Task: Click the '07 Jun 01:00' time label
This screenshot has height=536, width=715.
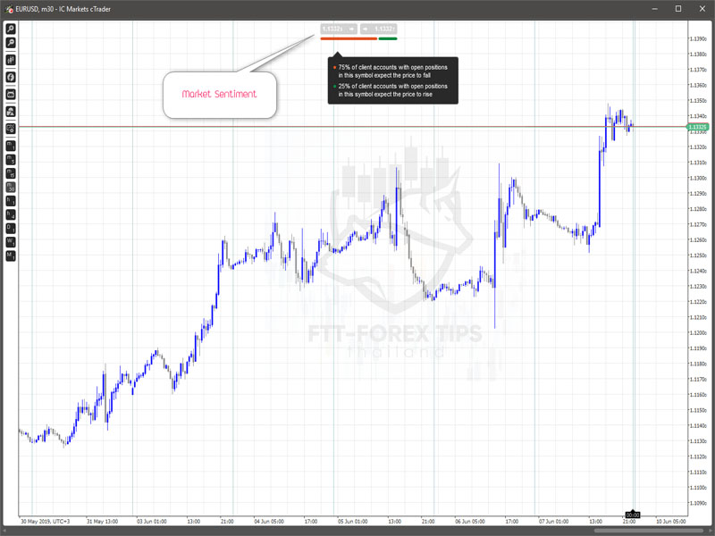Action: [x=553, y=521]
